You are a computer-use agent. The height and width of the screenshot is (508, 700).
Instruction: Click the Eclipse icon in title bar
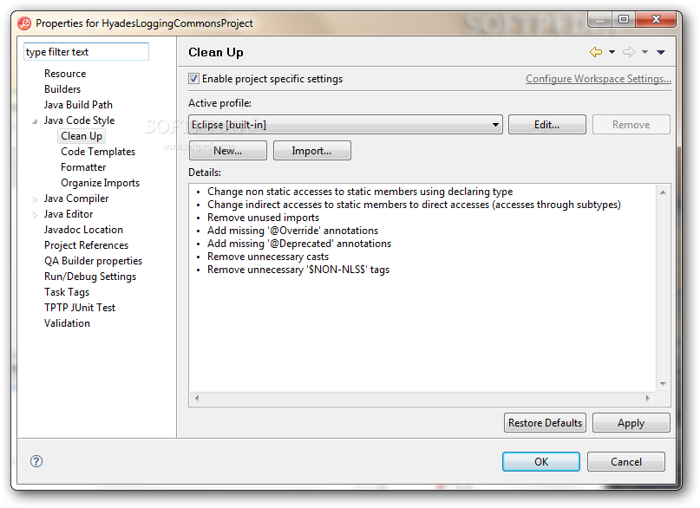pos(24,23)
